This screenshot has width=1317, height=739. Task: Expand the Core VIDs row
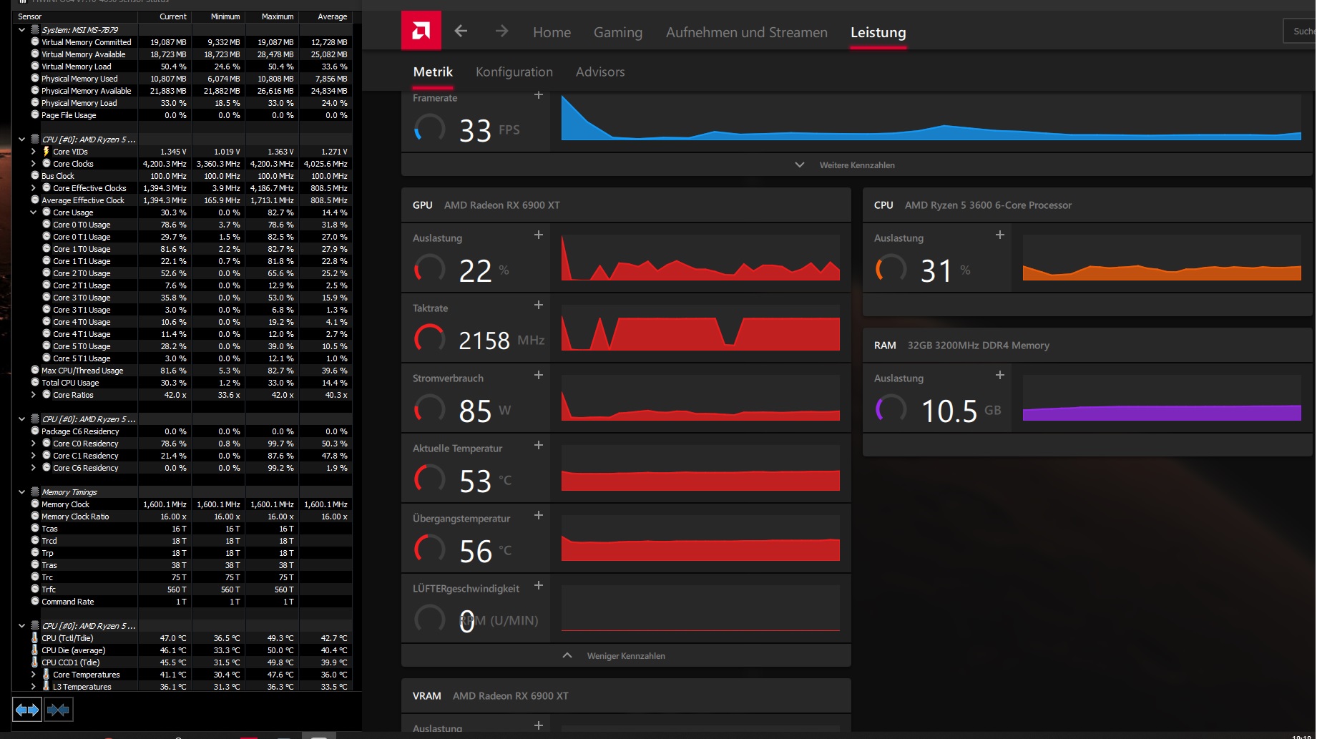point(33,152)
